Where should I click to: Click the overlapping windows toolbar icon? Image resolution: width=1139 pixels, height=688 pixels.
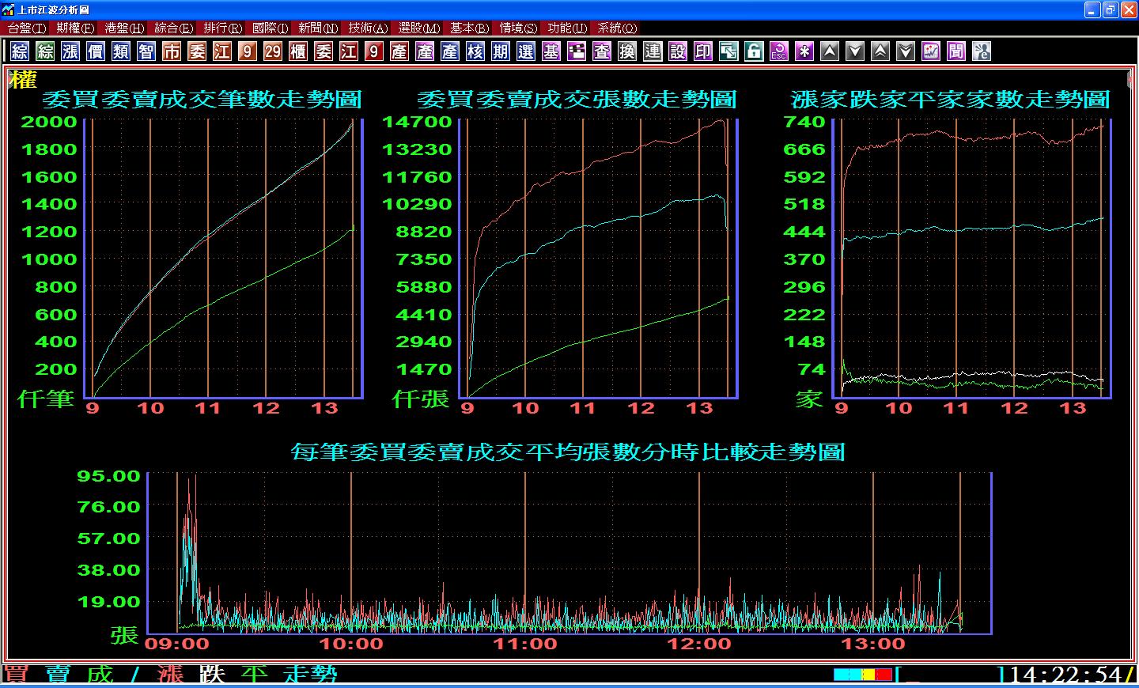pos(728,51)
